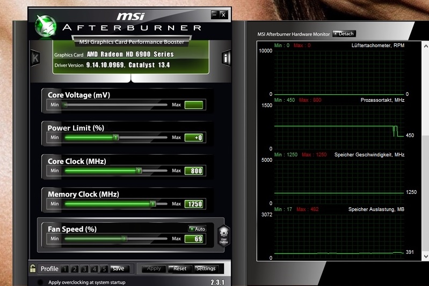Viewport: 429px width, 286px height.
Task: Click the Core Clock 800 value field
Action: tap(194, 171)
